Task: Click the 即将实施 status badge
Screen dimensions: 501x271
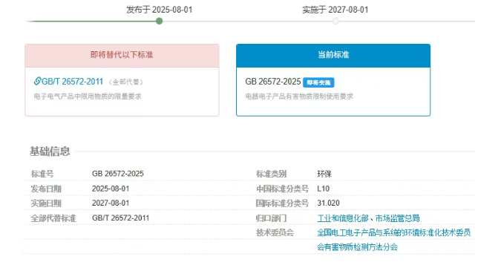Action: [x=318, y=82]
